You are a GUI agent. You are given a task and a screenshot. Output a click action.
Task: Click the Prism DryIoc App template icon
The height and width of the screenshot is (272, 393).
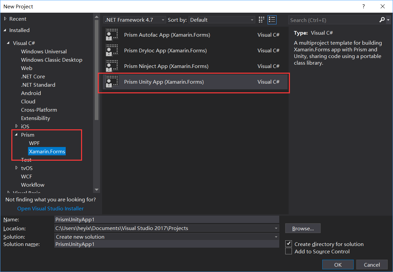[x=112, y=51]
